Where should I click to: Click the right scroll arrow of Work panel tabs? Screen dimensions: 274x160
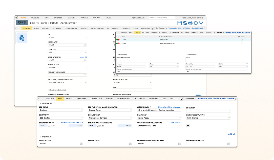click(236, 99)
